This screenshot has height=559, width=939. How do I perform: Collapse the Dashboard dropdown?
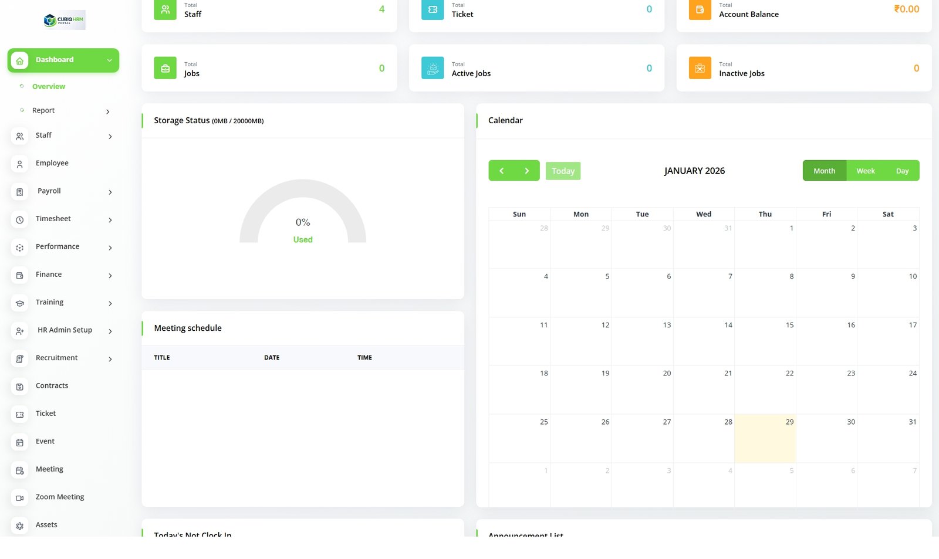(x=109, y=60)
